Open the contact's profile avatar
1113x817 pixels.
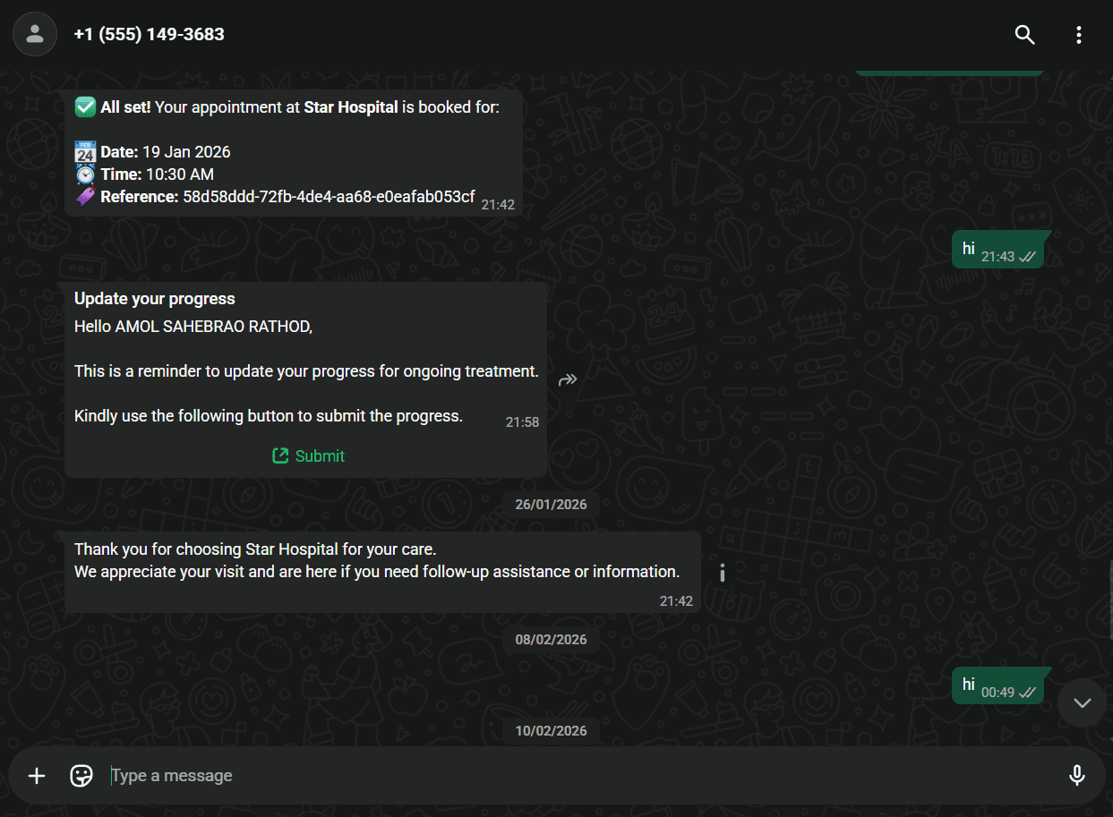click(x=34, y=34)
